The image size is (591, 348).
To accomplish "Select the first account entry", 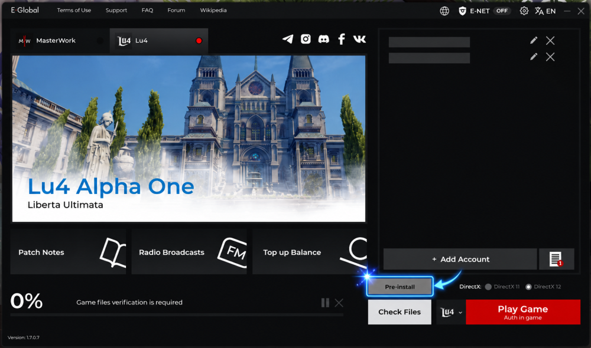I will [429, 42].
